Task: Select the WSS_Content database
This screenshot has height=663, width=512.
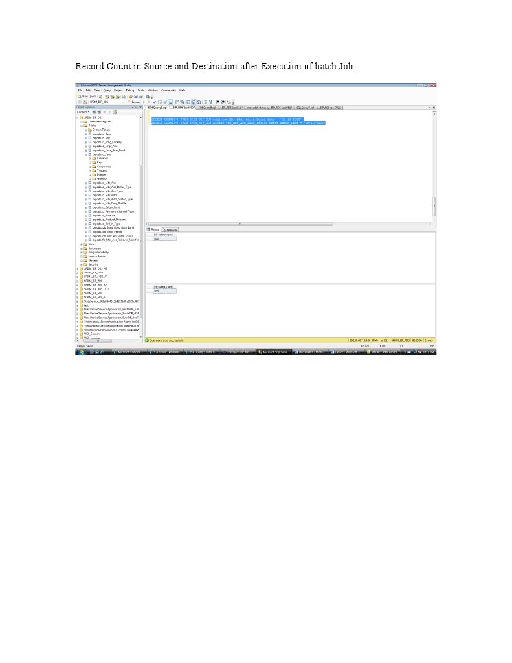Action: (x=92, y=334)
